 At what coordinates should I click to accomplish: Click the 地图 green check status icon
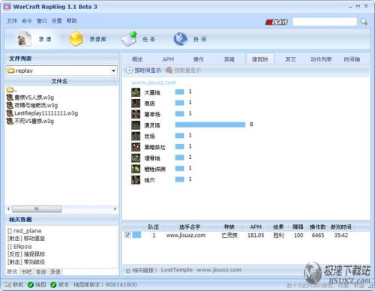[31, 285]
